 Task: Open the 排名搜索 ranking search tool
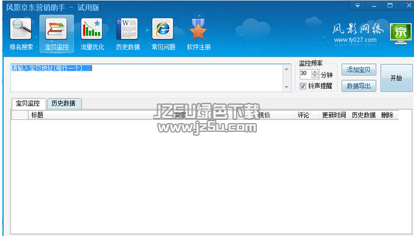pos(21,34)
